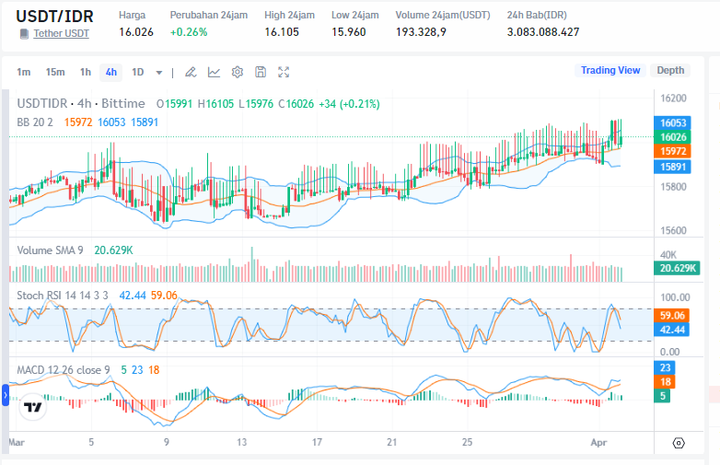Click the 20.629K volume axis tag
Viewport: 720px width, 465px height.
pyautogui.click(x=677, y=268)
